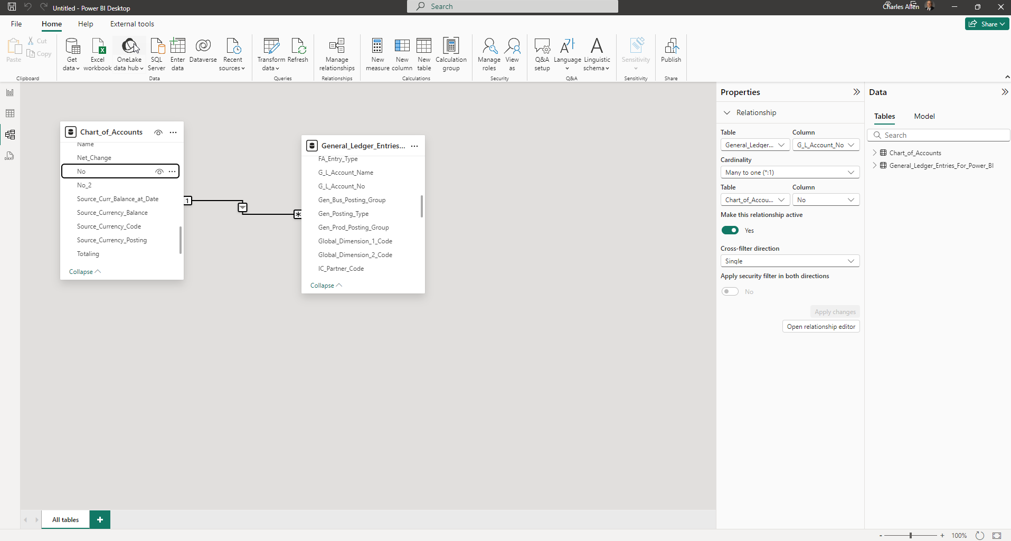
Task: Open the Cross-filter direction dropdown
Action: 790,261
